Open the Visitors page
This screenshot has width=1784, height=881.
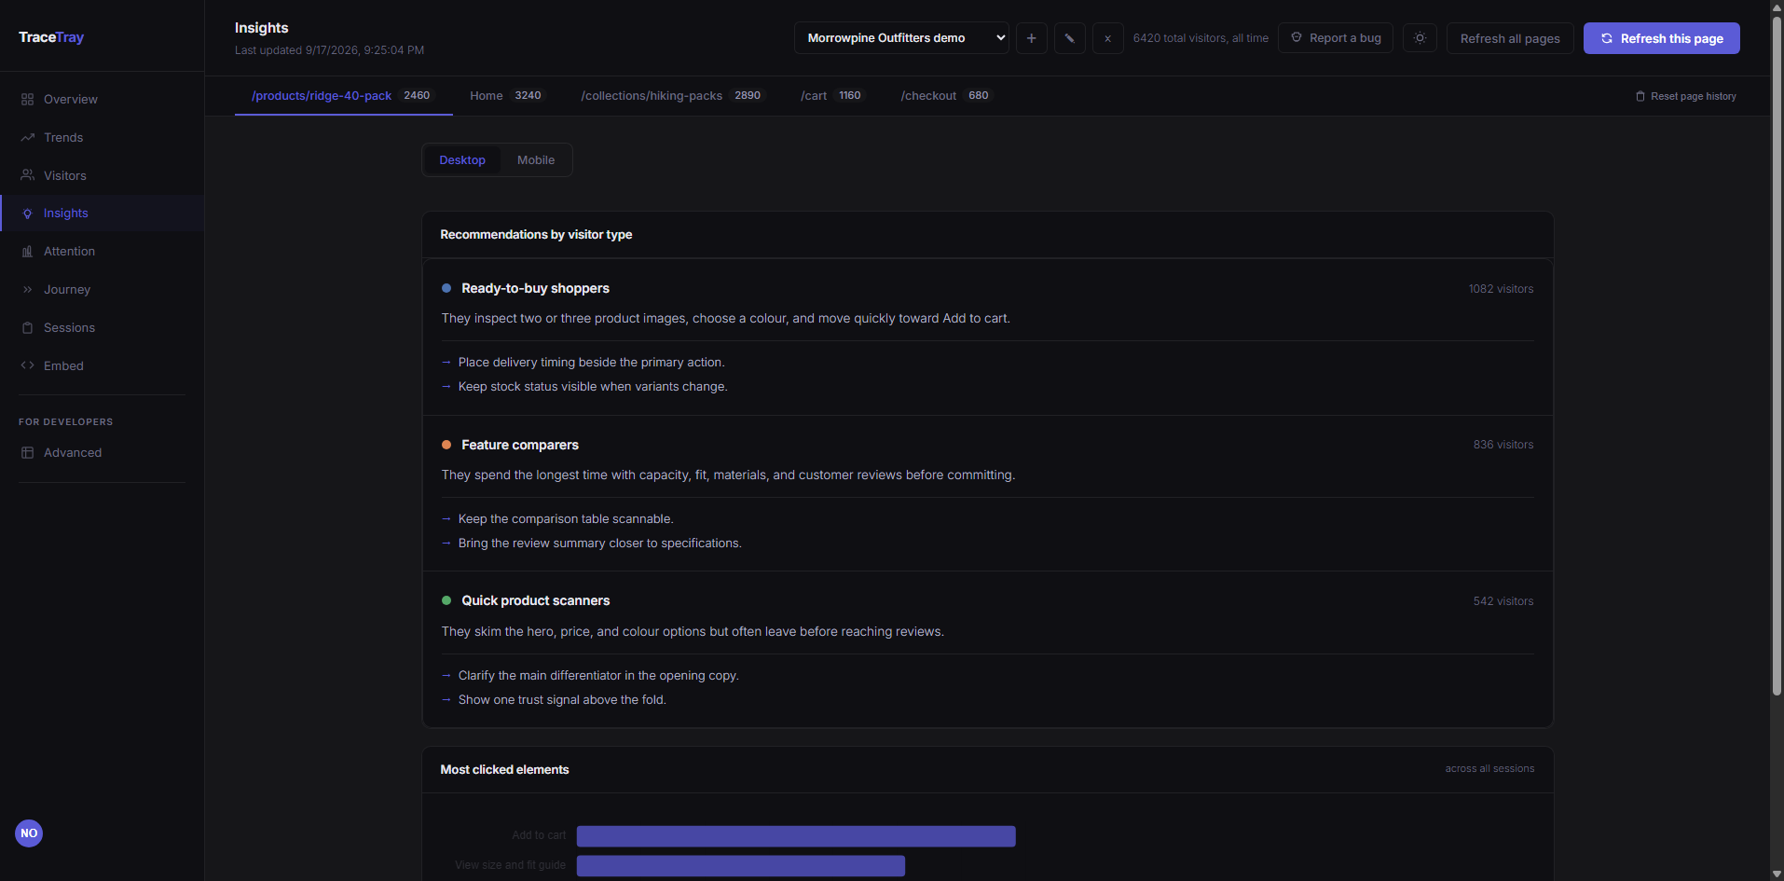tap(102, 175)
